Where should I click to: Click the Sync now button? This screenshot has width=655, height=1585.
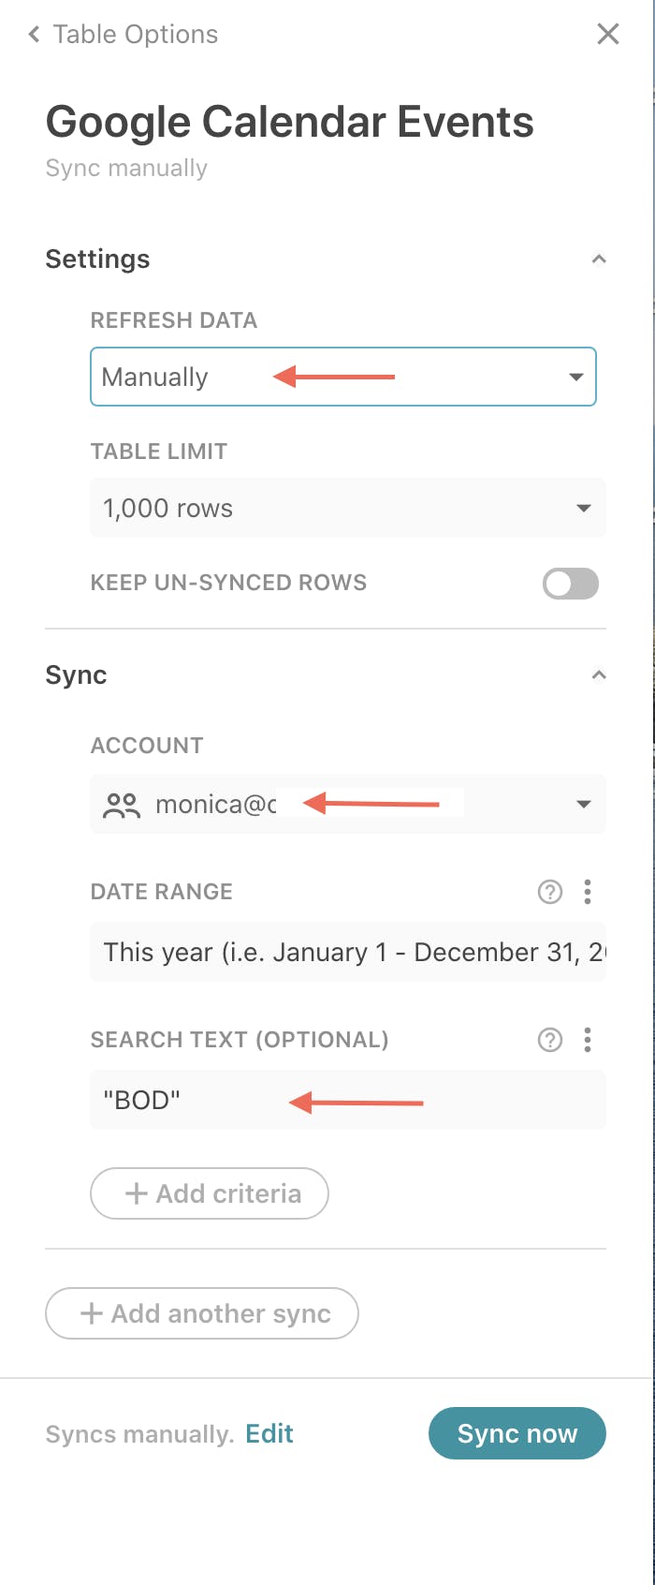517,1433
